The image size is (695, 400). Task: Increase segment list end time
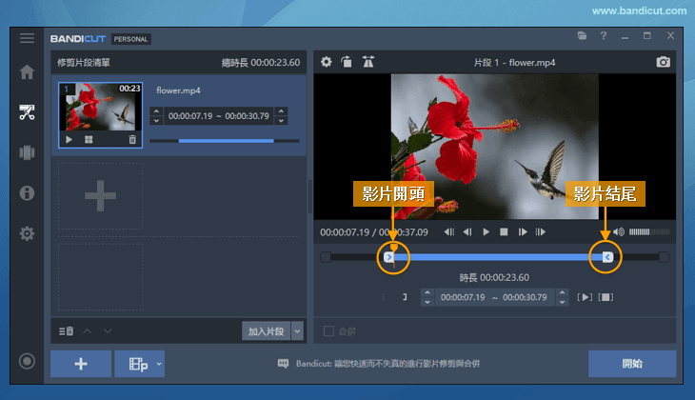pyautogui.click(x=281, y=111)
